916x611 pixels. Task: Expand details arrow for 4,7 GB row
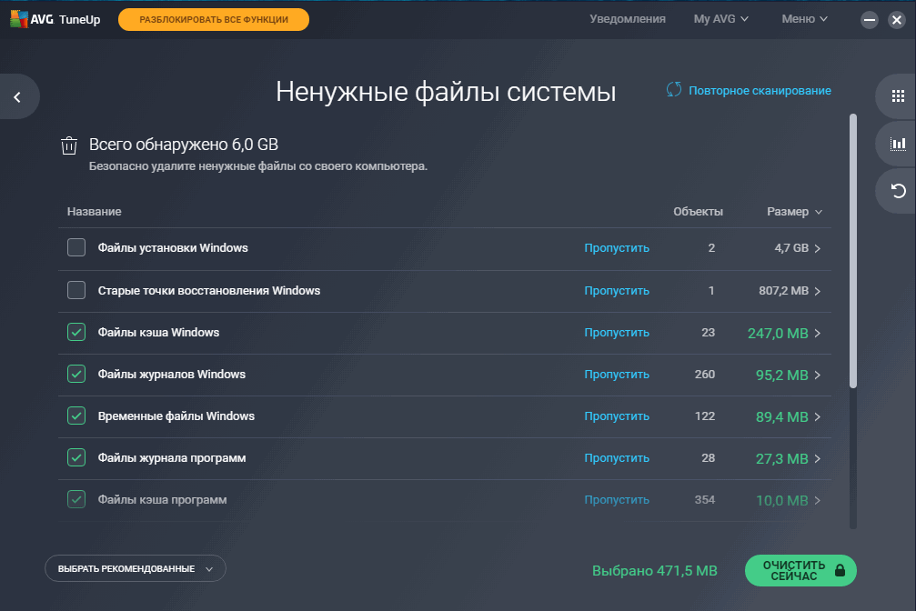(817, 249)
